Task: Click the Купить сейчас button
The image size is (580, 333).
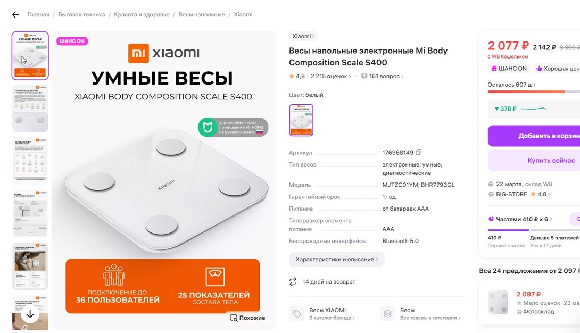Action: [534, 161]
